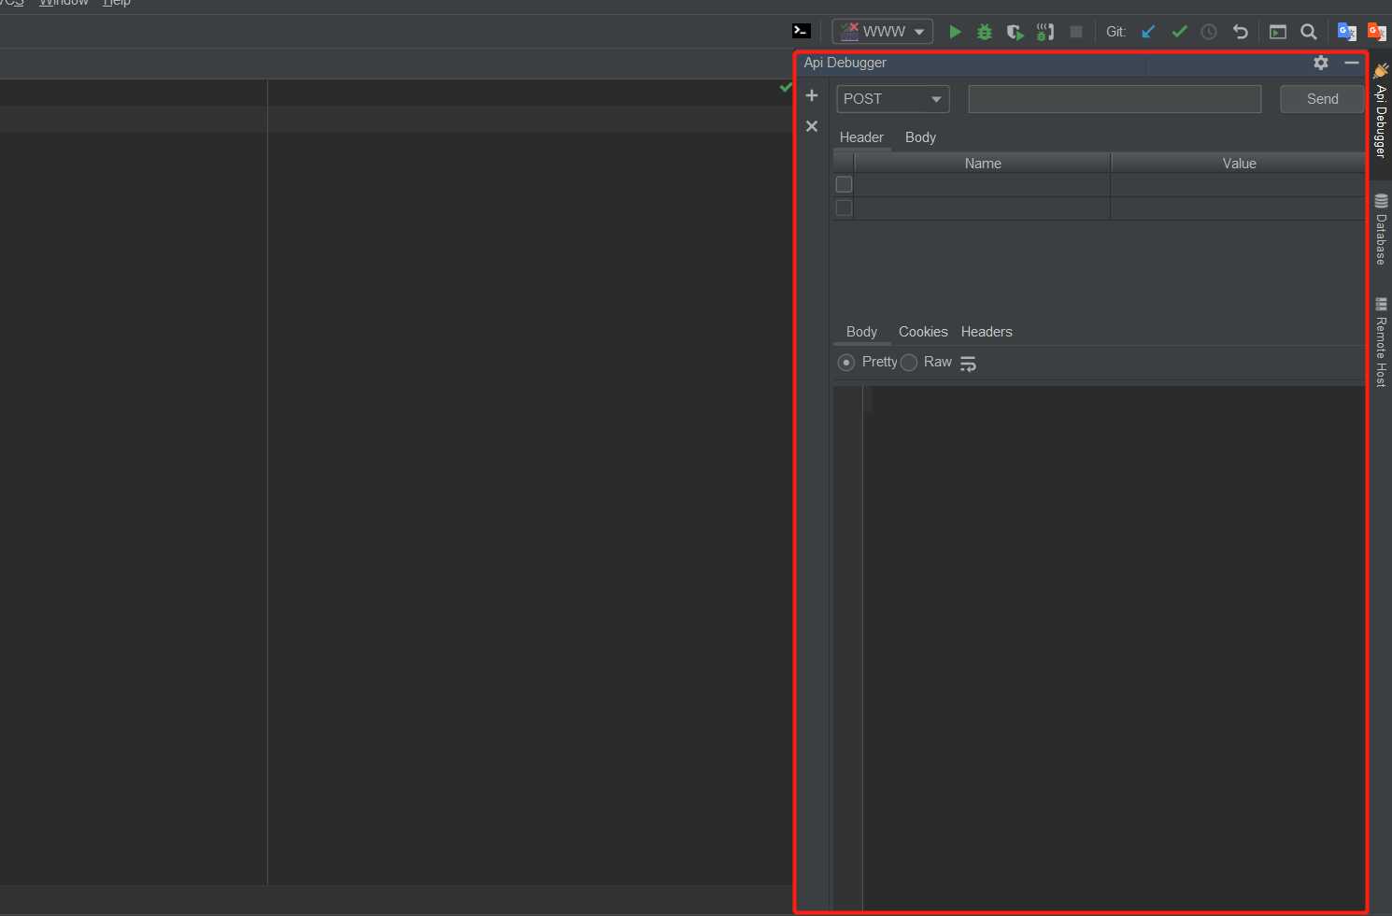The height and width of the screenshot is (916, 1392).
Task: Select the Pretty radio button
Action: (846, 363)
